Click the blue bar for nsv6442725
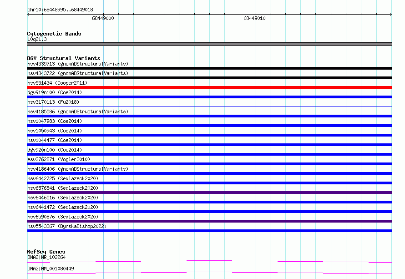 209,183
